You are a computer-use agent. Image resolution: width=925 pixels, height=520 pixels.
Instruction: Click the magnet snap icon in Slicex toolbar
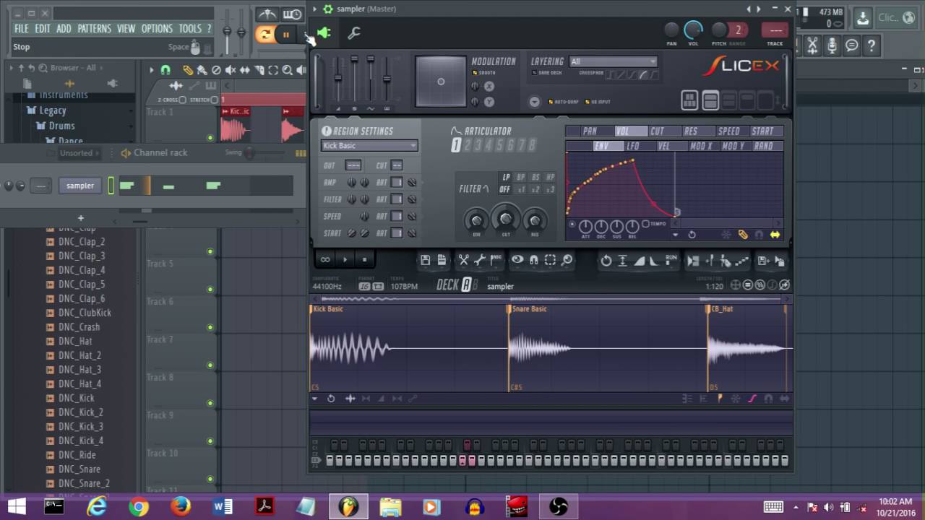pyautogui.click(x=534, y=260)
